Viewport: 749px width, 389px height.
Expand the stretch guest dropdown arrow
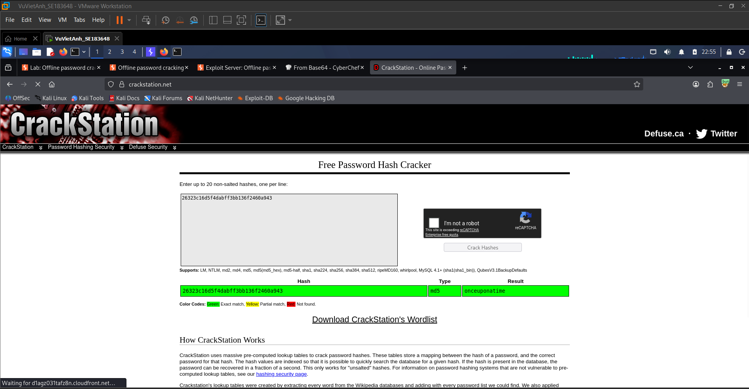point(290,20)
